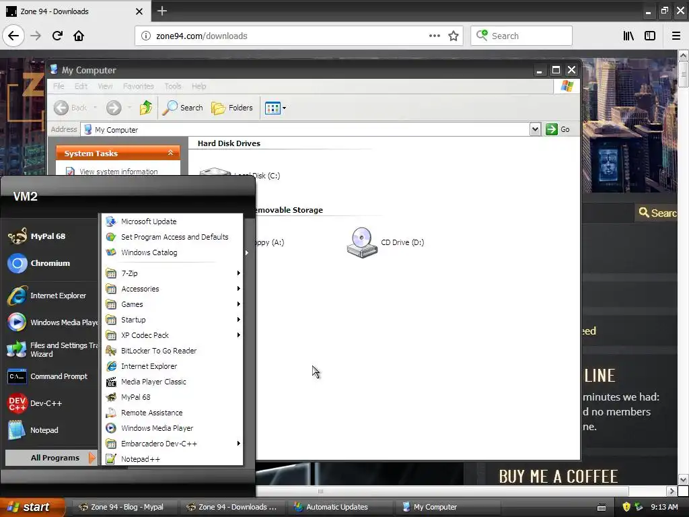
Task: Launch MyPal 68 from pinned start menu
Action: (50, 236)
